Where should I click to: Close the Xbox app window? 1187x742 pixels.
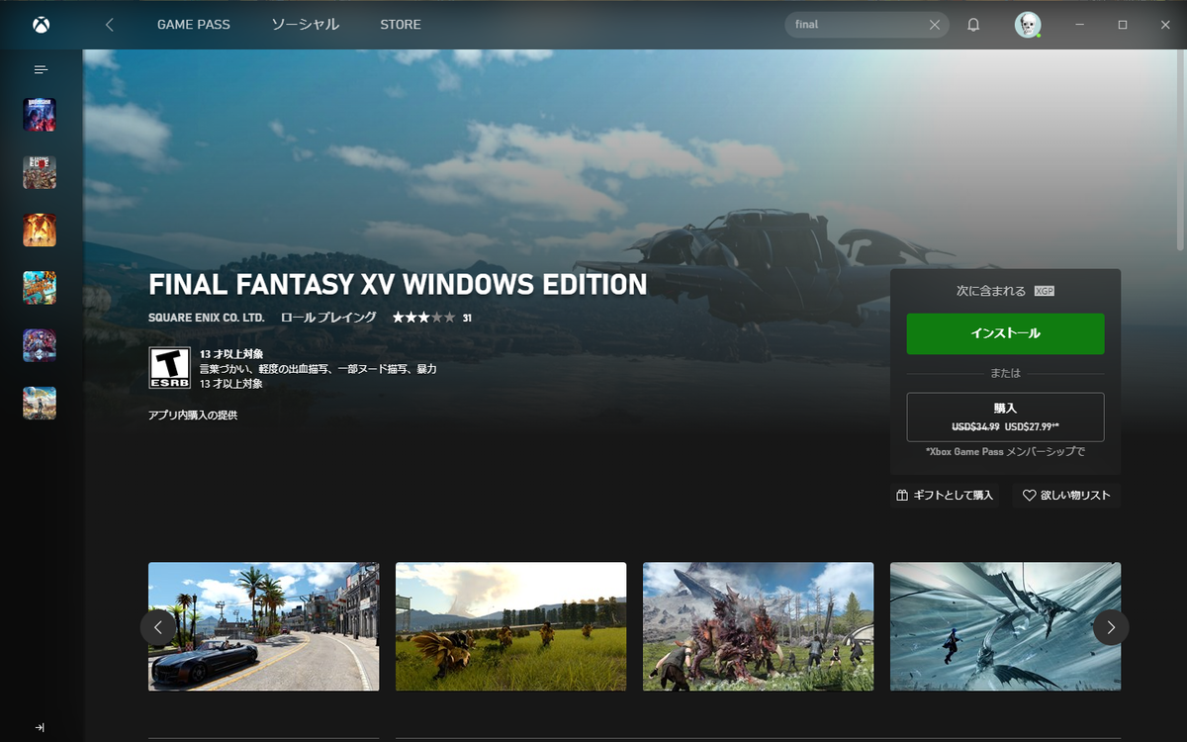coord(1165,25)
